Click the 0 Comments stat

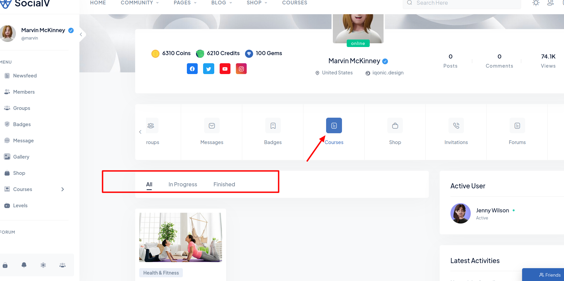tap(499, 61)
